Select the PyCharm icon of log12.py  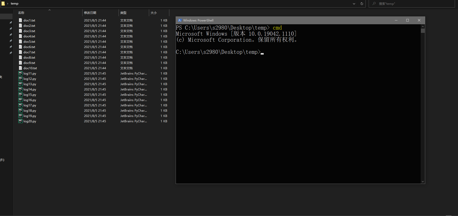(x=20, y=79)
